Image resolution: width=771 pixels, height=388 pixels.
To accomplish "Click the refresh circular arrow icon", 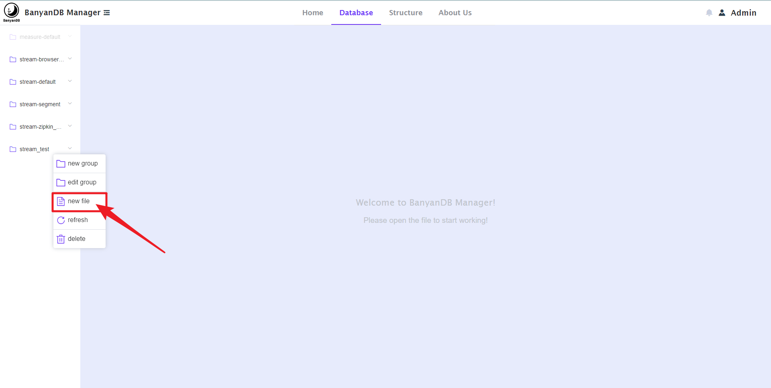I will [61, 220].
